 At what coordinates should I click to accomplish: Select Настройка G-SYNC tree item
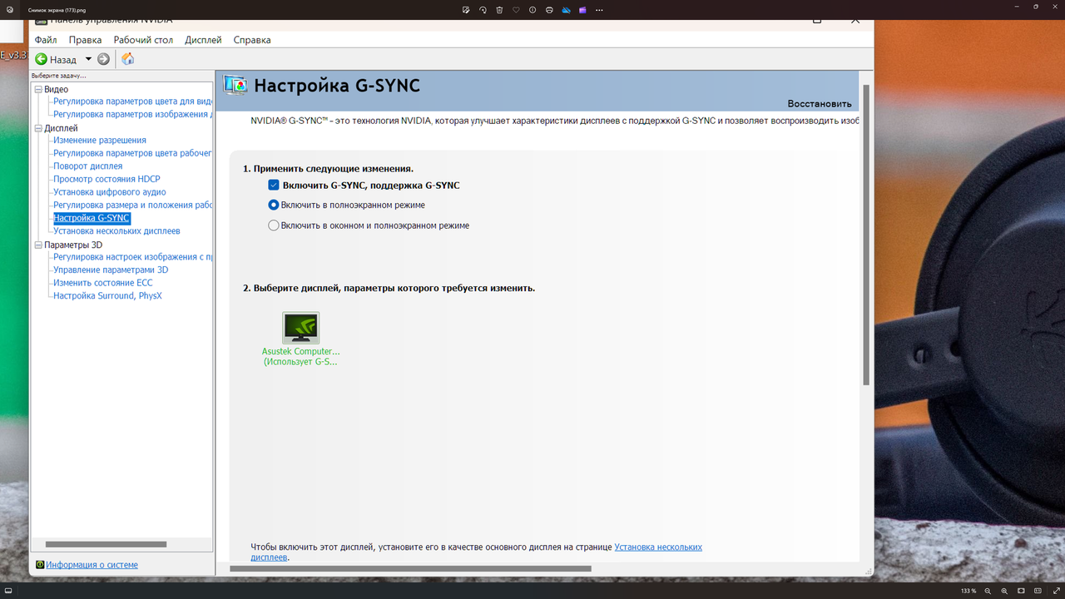pos(92,218)
